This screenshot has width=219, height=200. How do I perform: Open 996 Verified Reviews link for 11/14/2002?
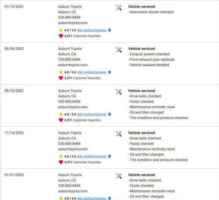[x=92, y=156]
